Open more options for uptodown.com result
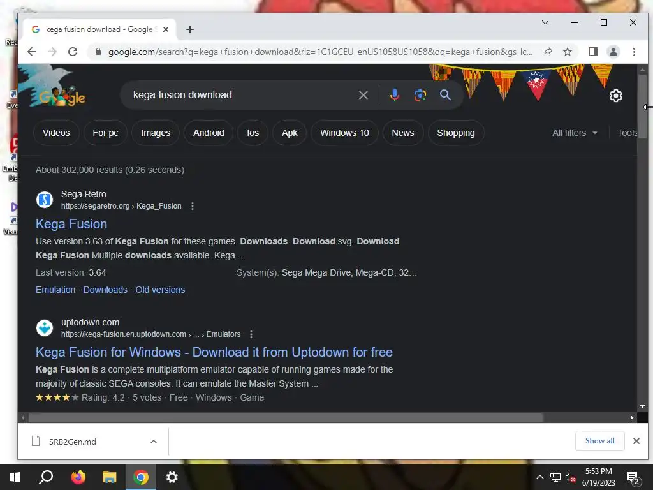This screenshot has height=490, width=653. (251, 334)
